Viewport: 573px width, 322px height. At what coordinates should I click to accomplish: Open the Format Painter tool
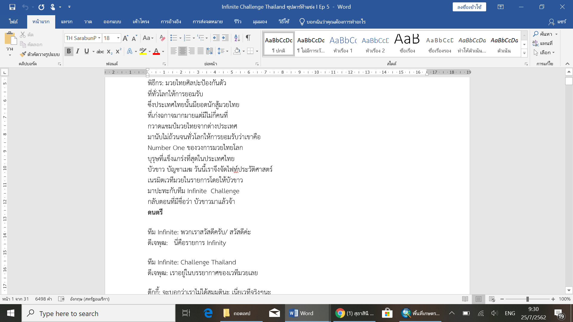[40, 54]
